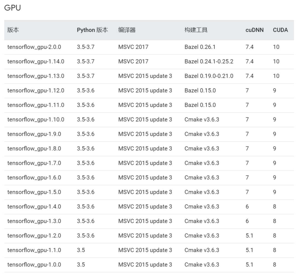Click Cmake v3.6.3 in tensorflow_gpu-1.0.0 row
This screenshot has width=299, height=276.
pyautogui.click(x=202, y=264)
